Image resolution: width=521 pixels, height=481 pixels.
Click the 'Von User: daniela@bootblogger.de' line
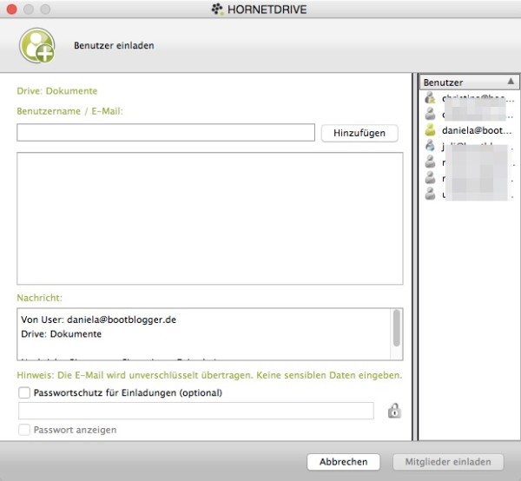(99, 320)
